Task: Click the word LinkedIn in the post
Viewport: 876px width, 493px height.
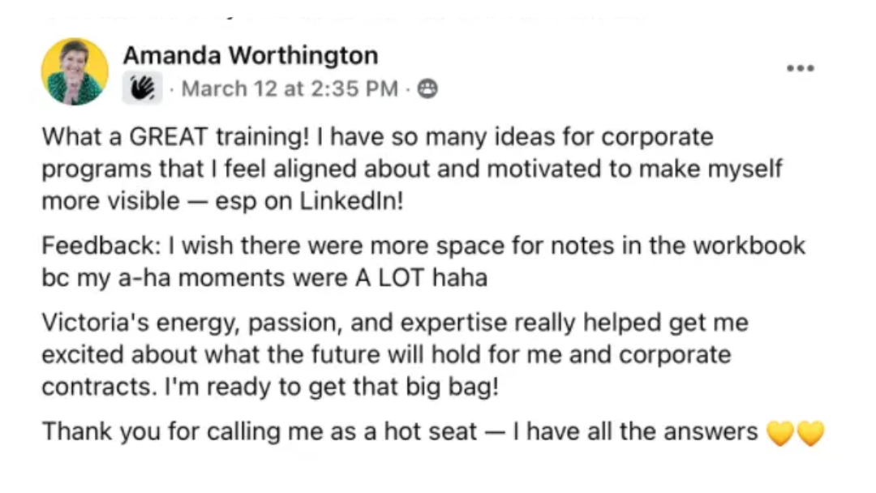Action: click(x=357, y=201)
